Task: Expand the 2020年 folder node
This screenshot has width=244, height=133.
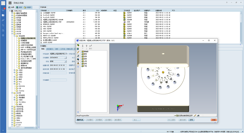Action: [x=12, y=29]
